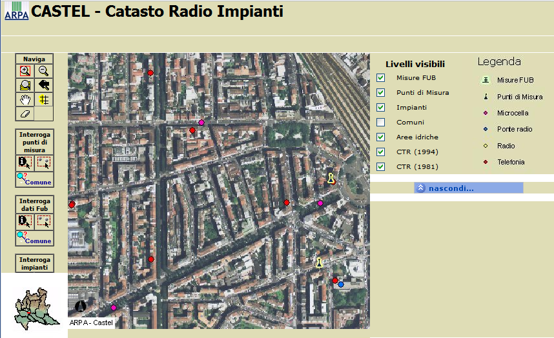This screenshot has width=554, height=338.
Task: Go back to previous map view
Action: click(43, 85)
